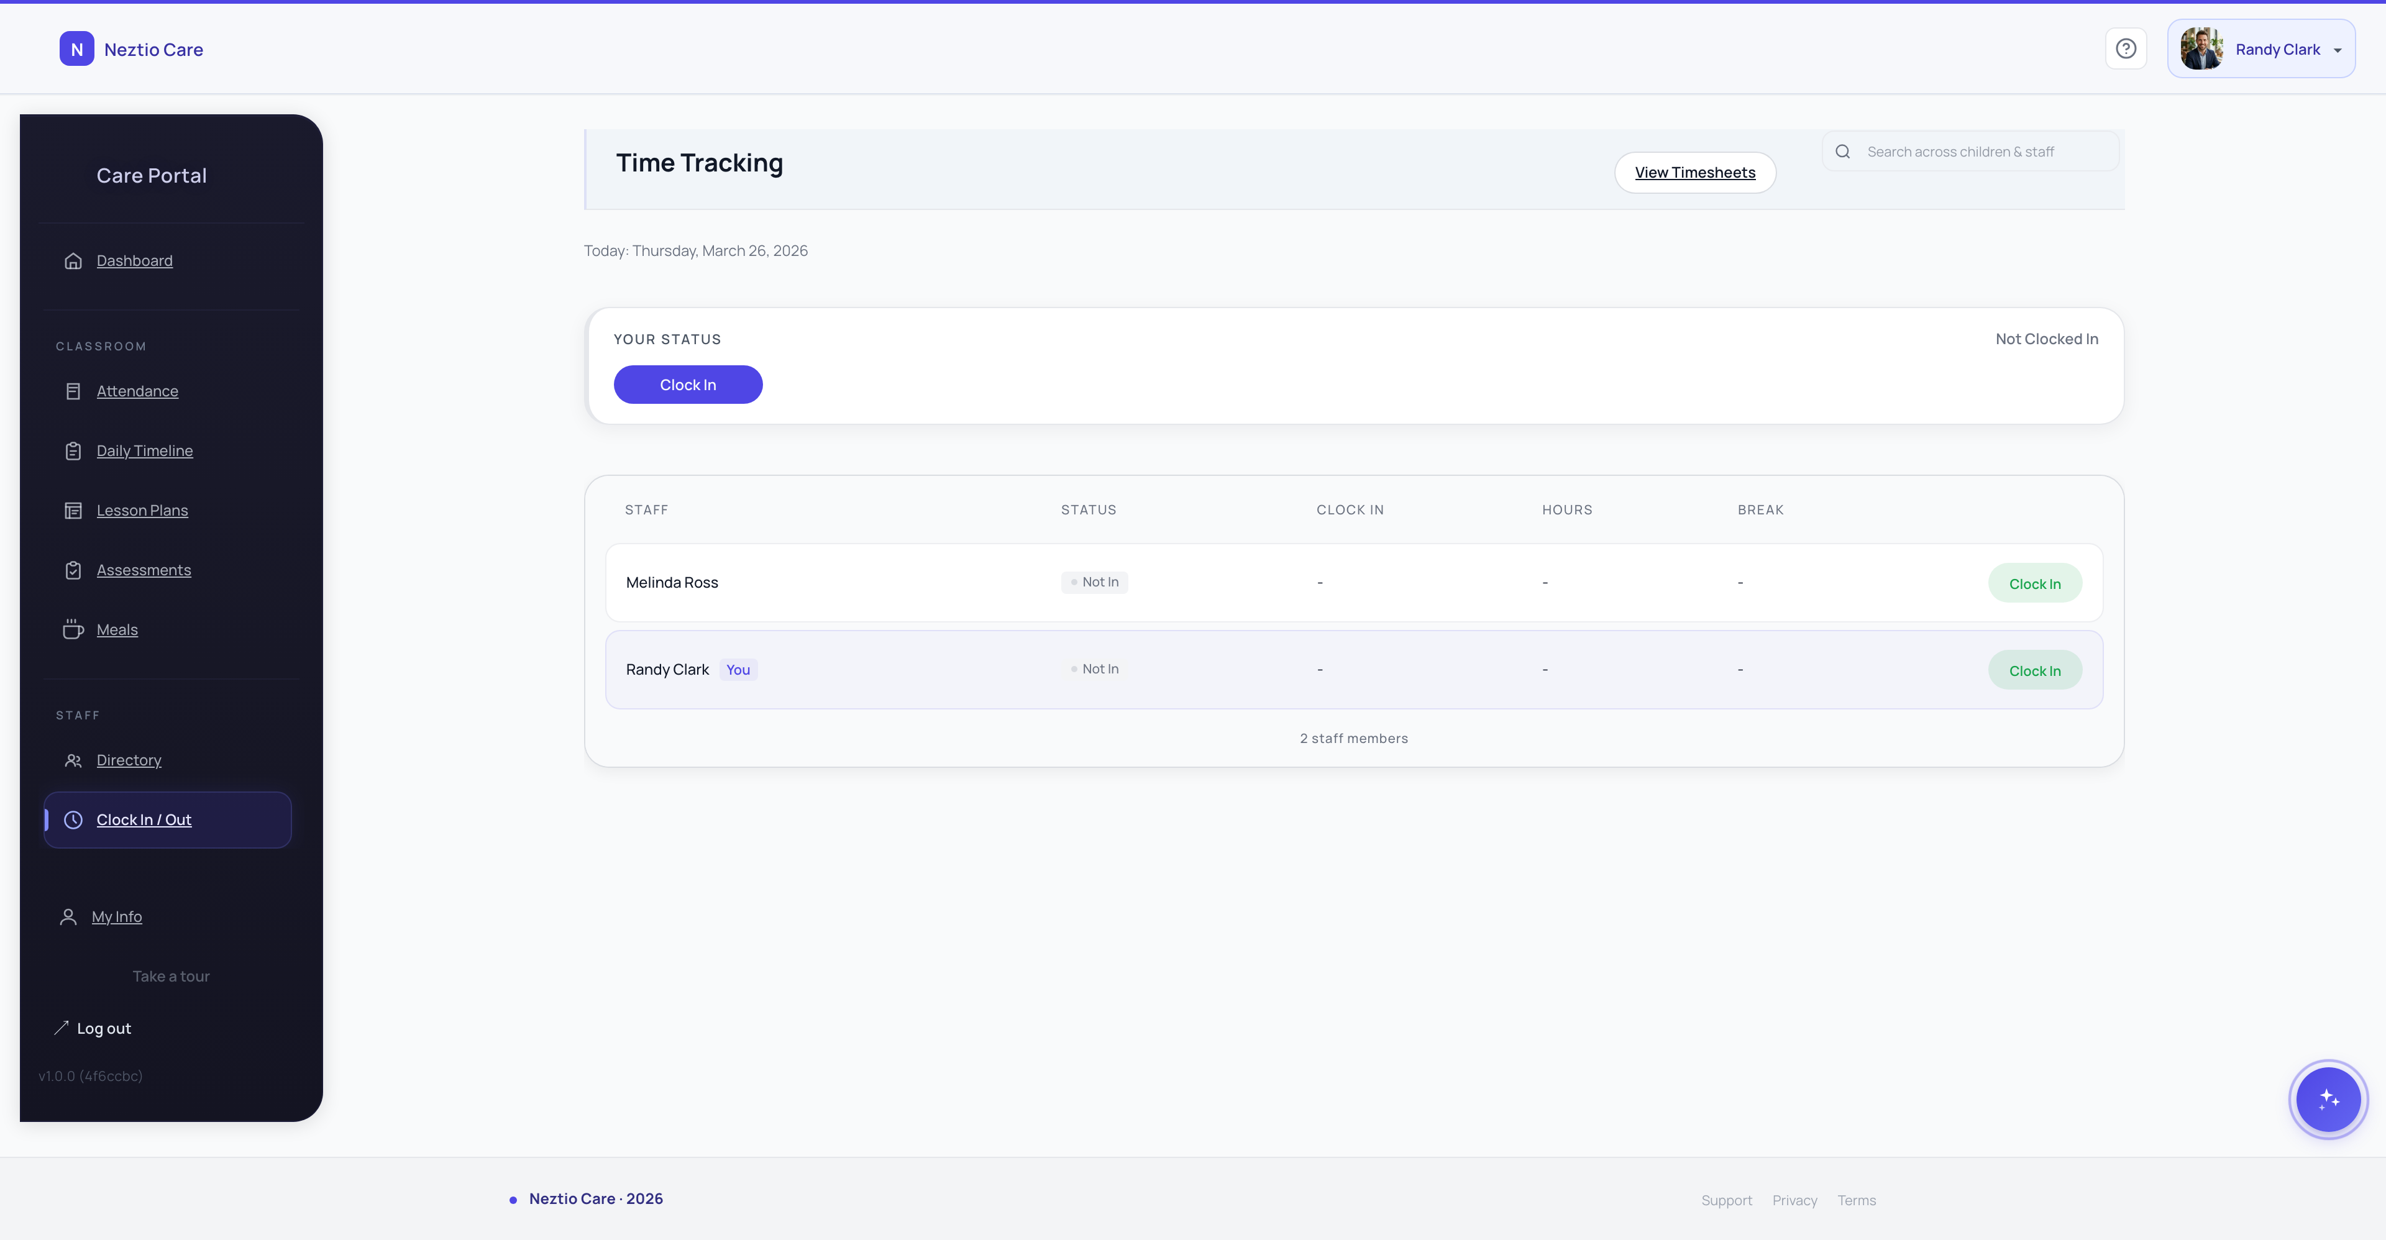Open Daily Timeline using its sidebar icon

coord(74,451)
